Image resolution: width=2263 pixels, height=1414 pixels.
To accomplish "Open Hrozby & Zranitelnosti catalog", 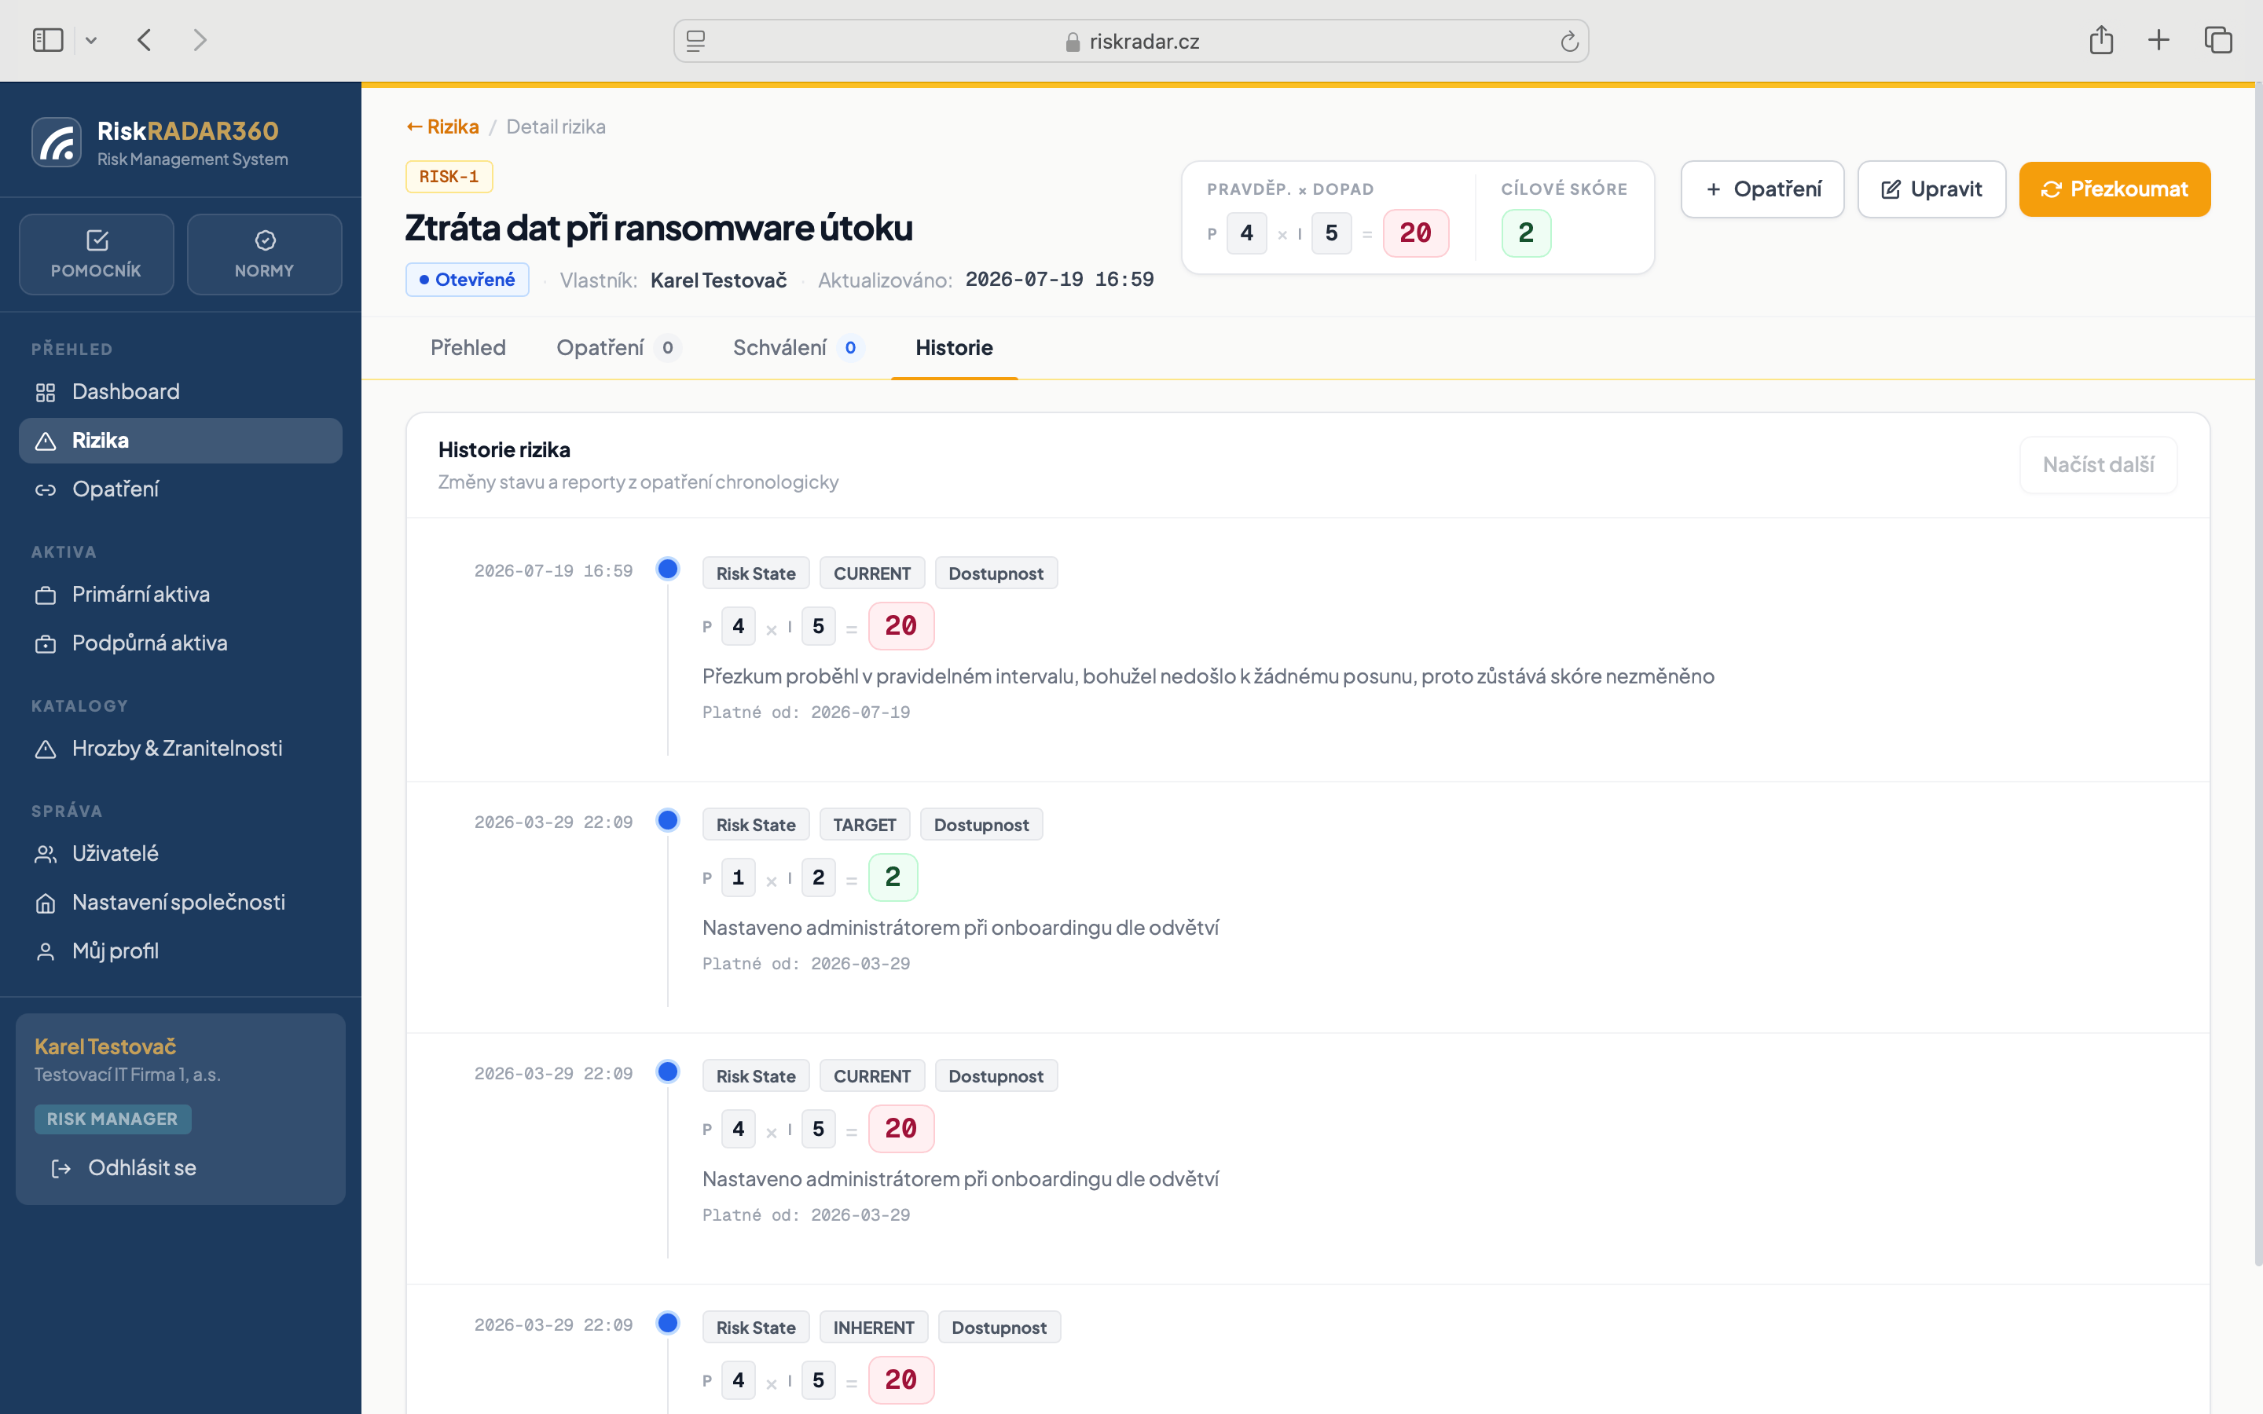I will click(x=181, y=748).
